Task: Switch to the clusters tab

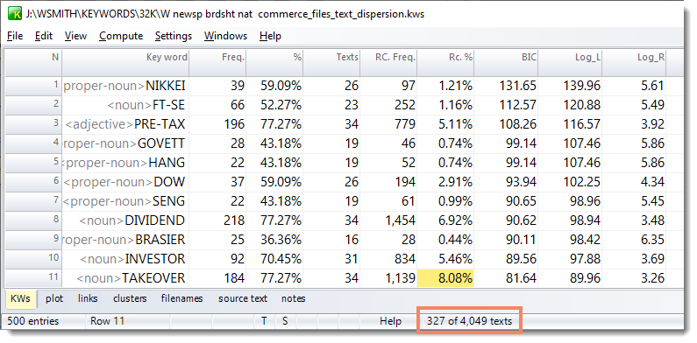Action: click(x=130, y=298)
